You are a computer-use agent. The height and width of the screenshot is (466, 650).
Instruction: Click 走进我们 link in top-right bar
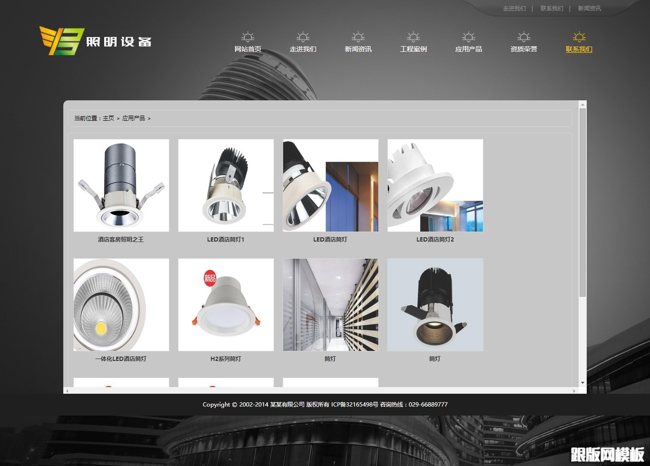tap(514, 9)
